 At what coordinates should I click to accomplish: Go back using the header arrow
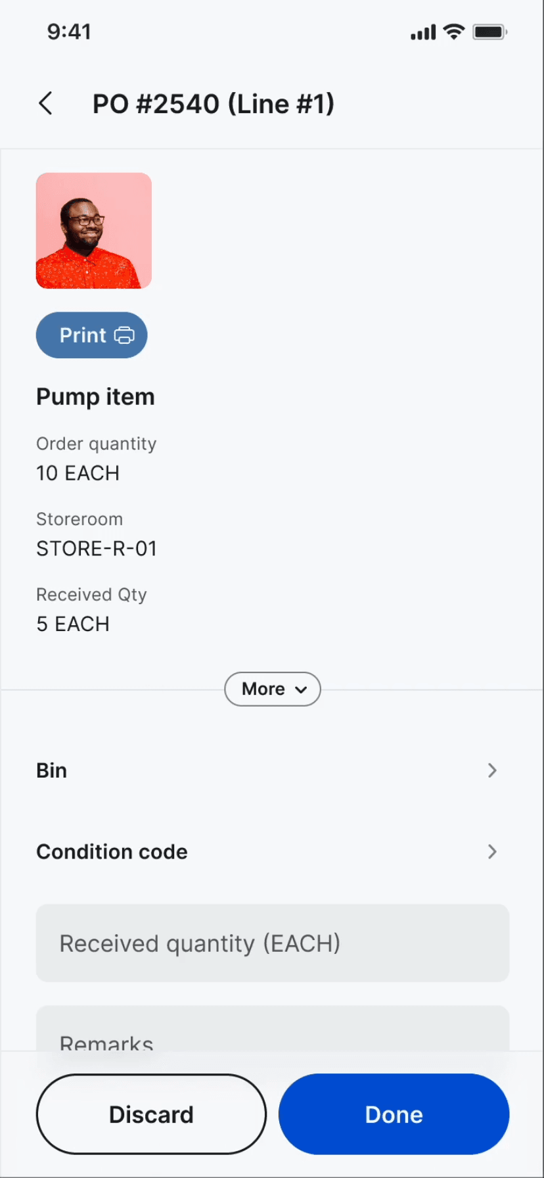(x=45, y=104)
